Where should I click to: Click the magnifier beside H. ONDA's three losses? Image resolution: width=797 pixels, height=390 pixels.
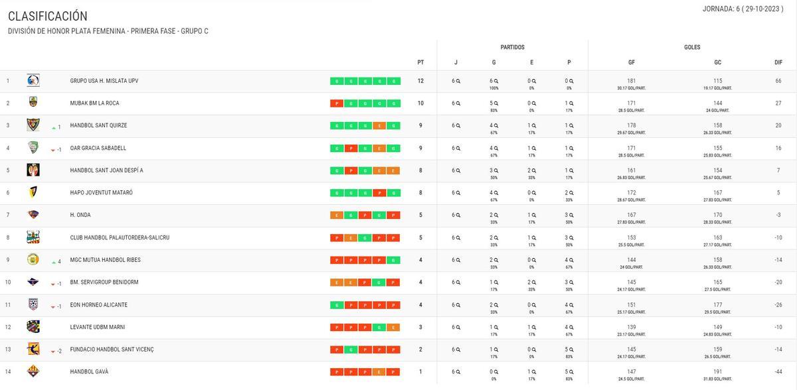pos(571,213)
